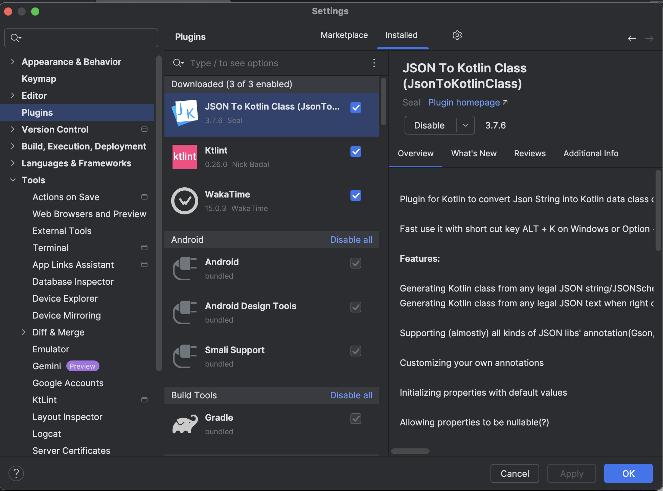Switch to the Marketplace tab

pyautogui.click(x=344, y=35)
